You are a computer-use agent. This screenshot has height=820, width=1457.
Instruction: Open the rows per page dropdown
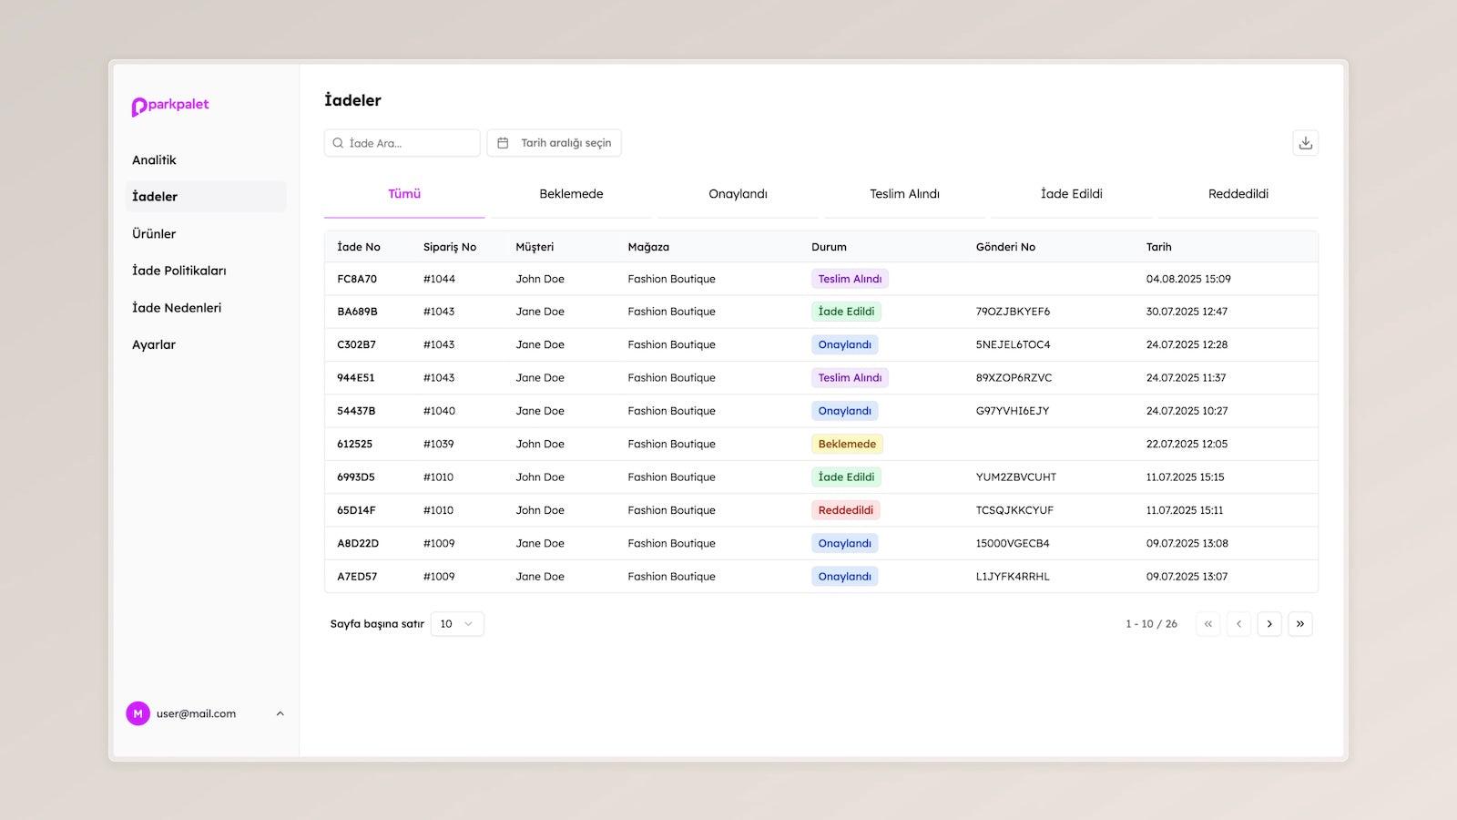click(x=457, y=624)
